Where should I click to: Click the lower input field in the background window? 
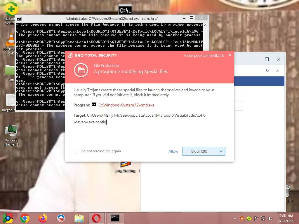pyautogui.click(x=238, y=114)
